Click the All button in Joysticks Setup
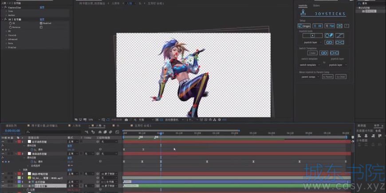 tap(318, 26)
